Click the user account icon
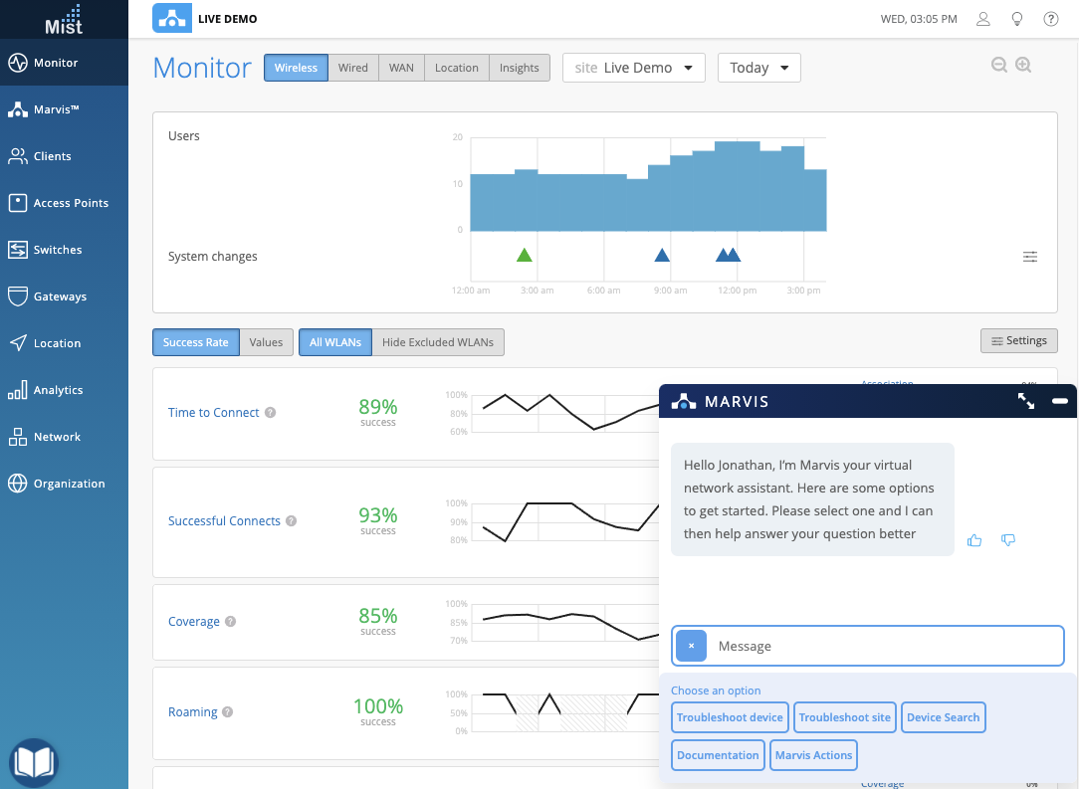 pos(982,19)
